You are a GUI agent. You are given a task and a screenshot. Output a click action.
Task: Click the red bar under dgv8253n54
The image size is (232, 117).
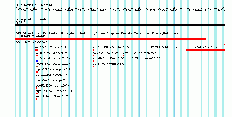tap(37, 72)
